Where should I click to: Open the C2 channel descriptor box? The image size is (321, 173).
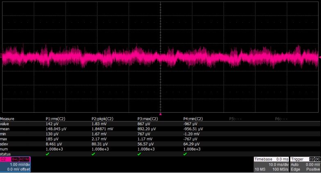(16, 164)
